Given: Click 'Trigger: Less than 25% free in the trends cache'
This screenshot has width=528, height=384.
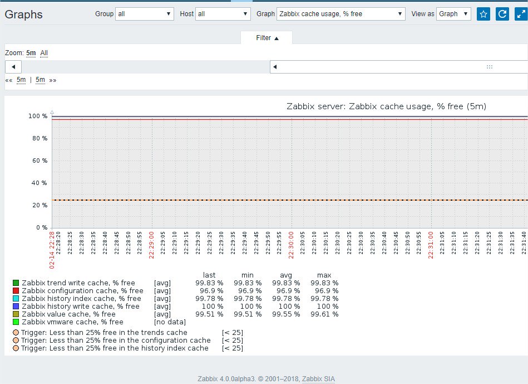Looking at the screenshot, I should [x=104, y=332].
